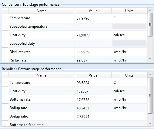Select row arrow beside condenser Temperature
Viewport: 154px width, 129px height.
(5, 18)
